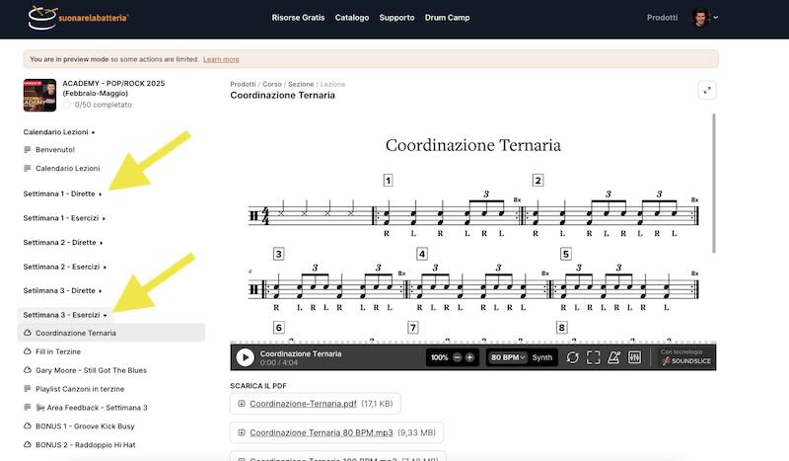Expand Settimana 2 - Esercizi section
The width and height of the screenshot is (789, 461).
coord(64,267)
